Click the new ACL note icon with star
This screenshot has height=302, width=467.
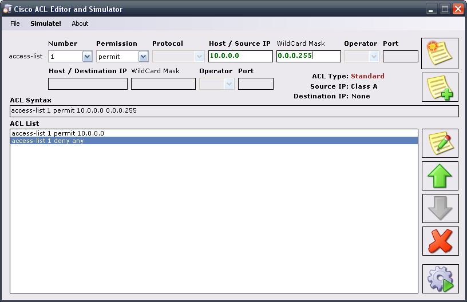[440, 53]
